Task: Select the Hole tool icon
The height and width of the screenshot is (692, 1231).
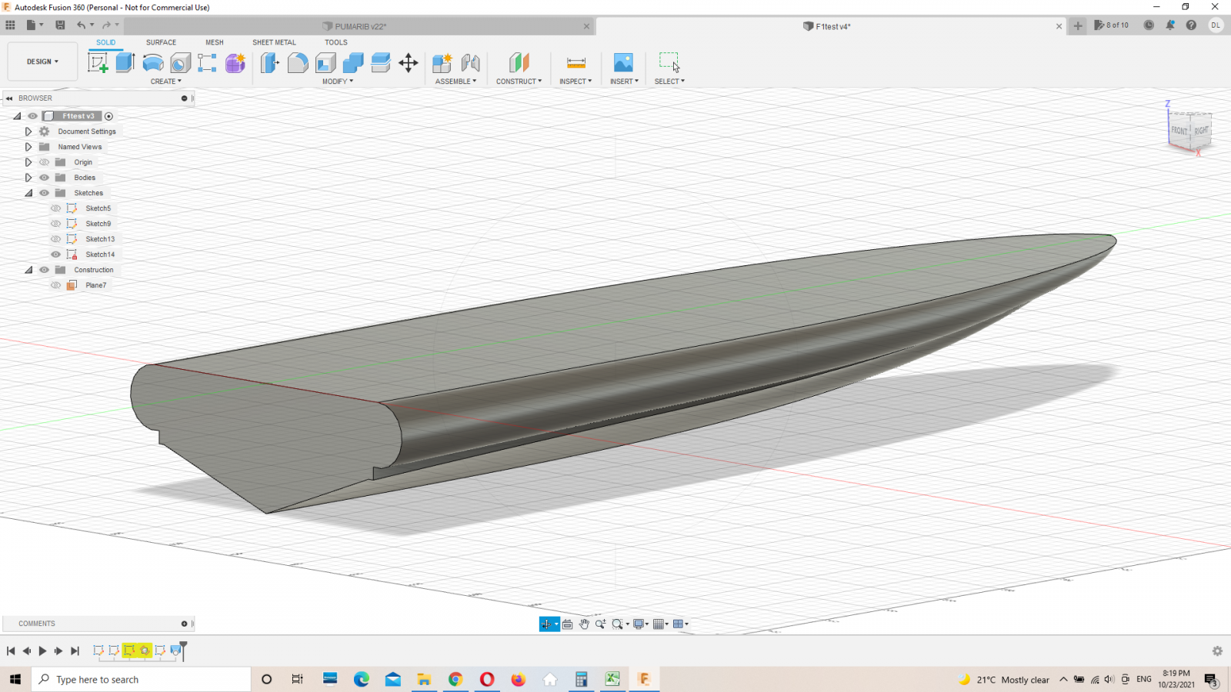Action: click(181, 63)
